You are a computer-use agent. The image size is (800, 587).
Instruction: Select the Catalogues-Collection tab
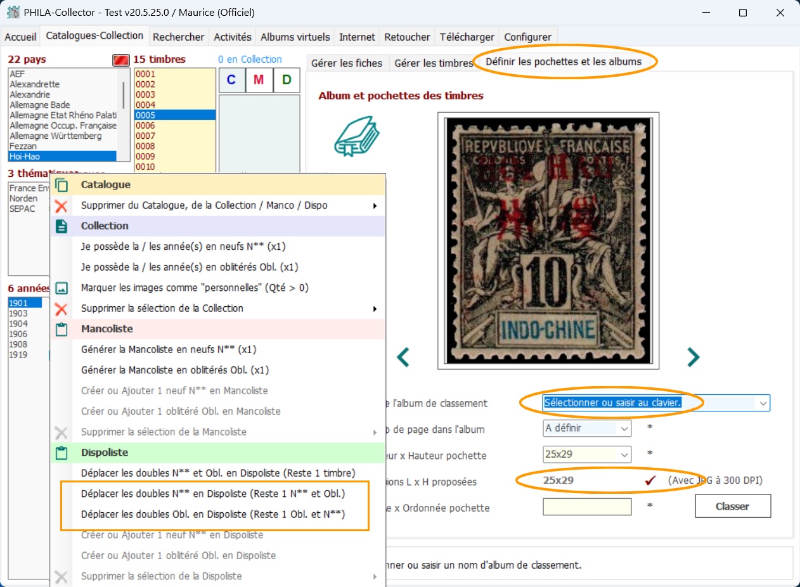coord(95,35)
